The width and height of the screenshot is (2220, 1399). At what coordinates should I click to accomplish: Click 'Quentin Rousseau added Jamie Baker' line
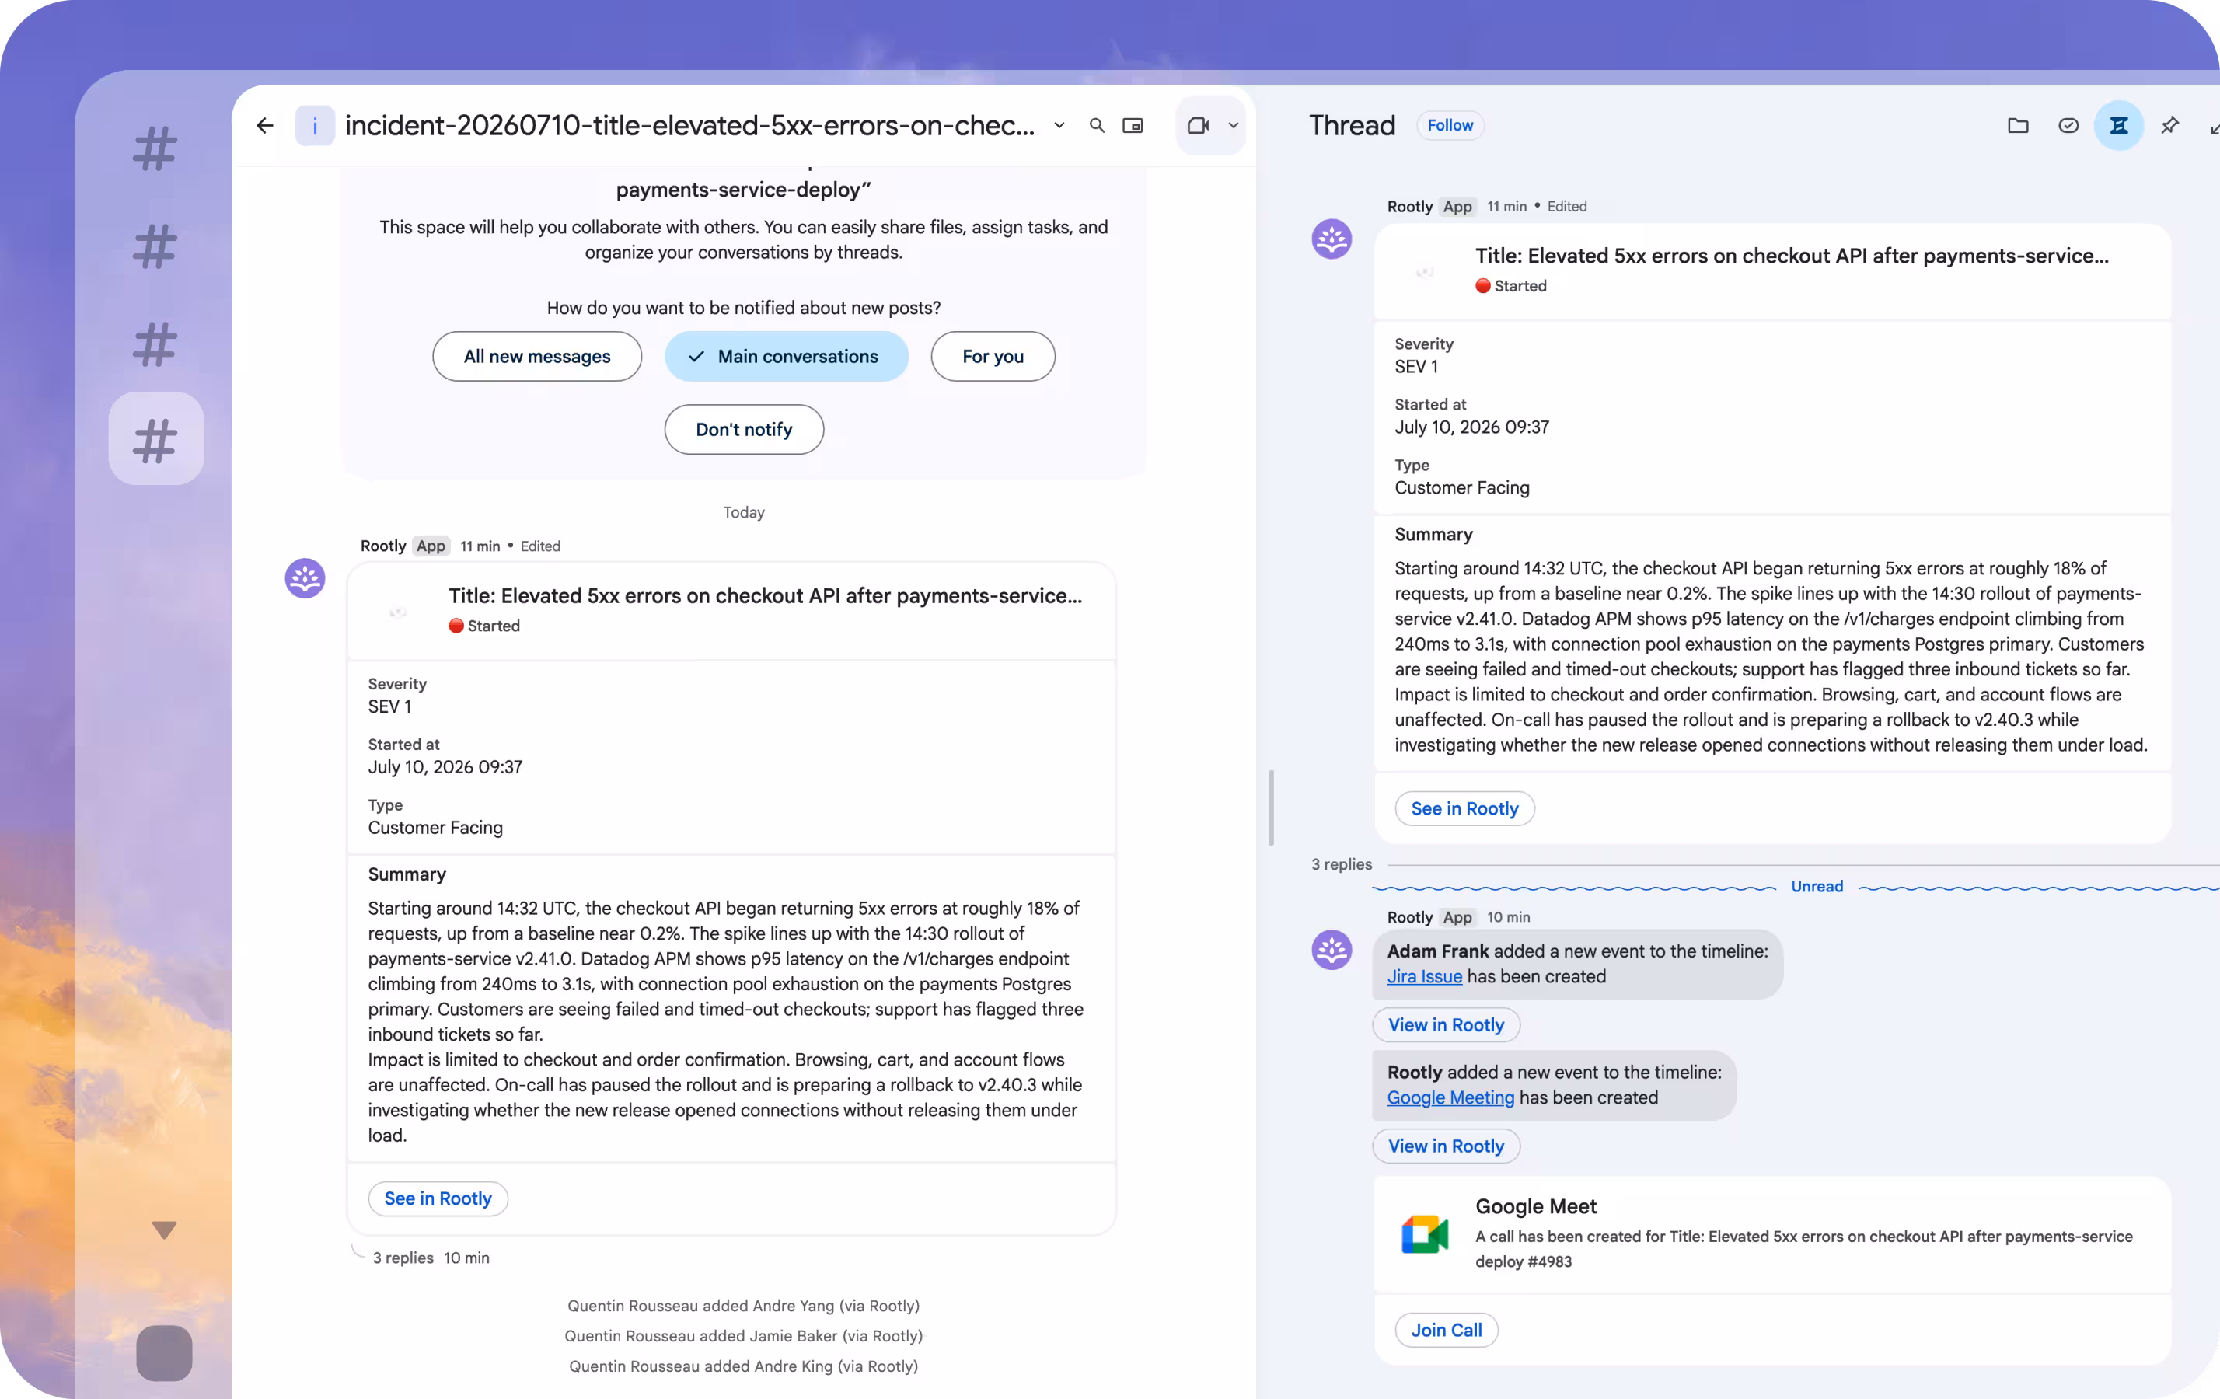click(743, 1336)
